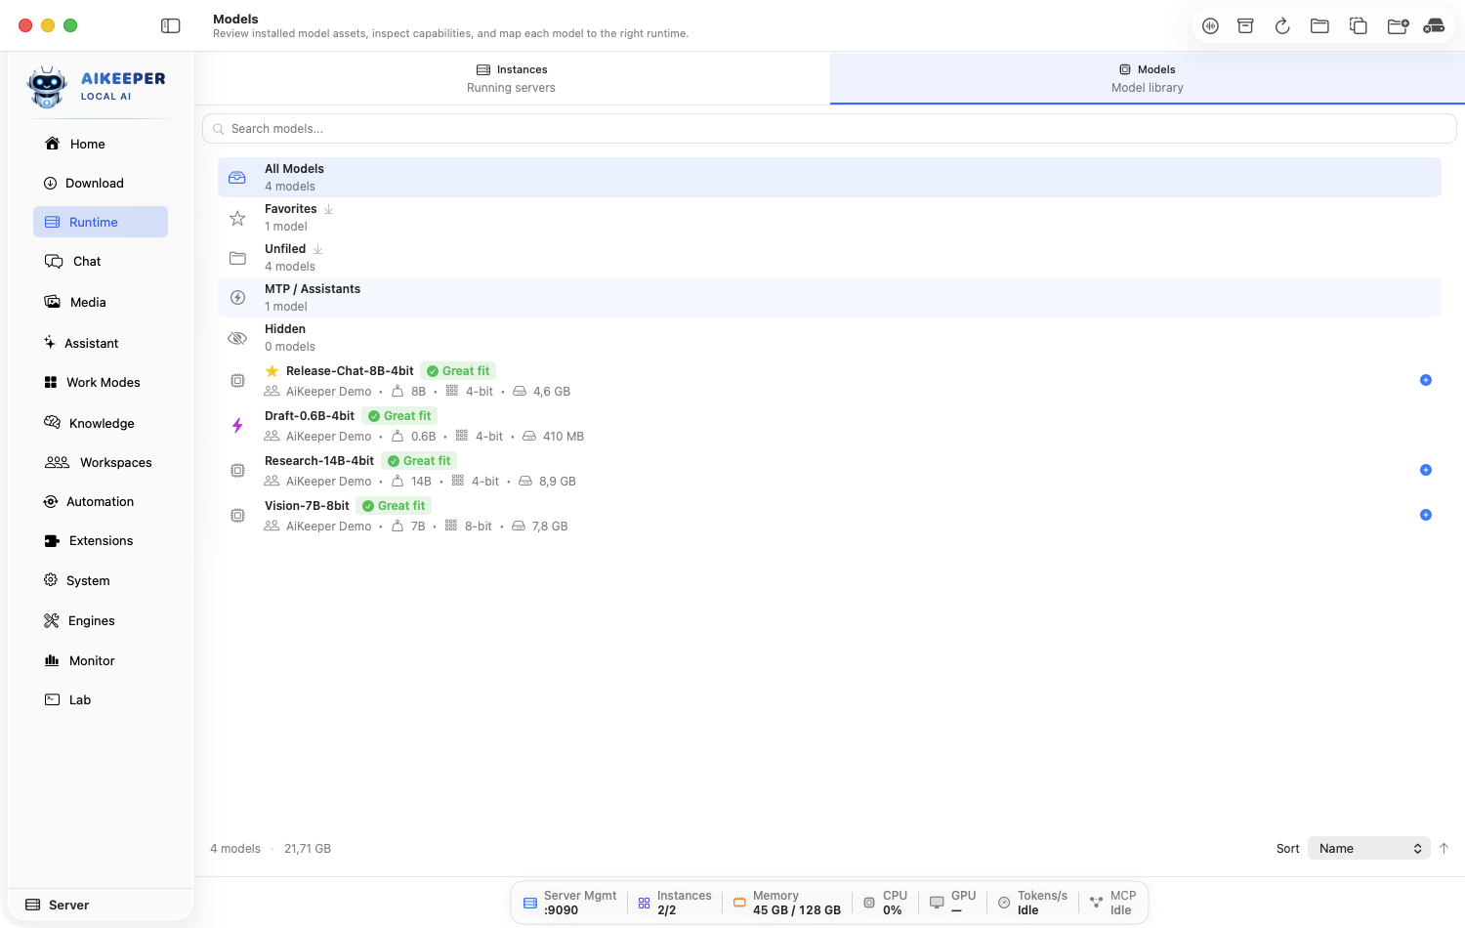
Task: Select the Unfiled category
Action: (829, 257)
